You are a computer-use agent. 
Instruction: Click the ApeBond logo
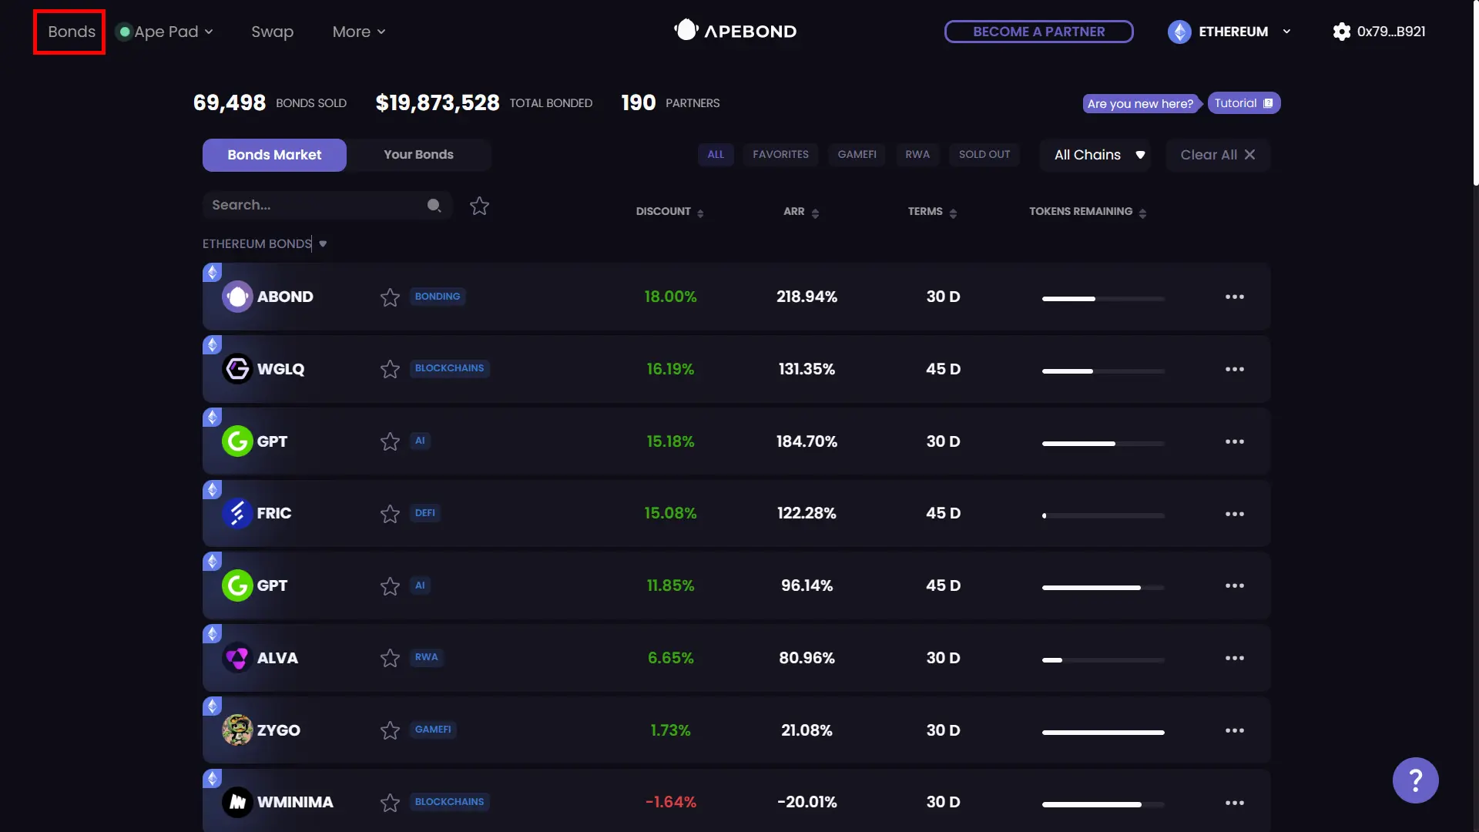(x=736, y=31)
